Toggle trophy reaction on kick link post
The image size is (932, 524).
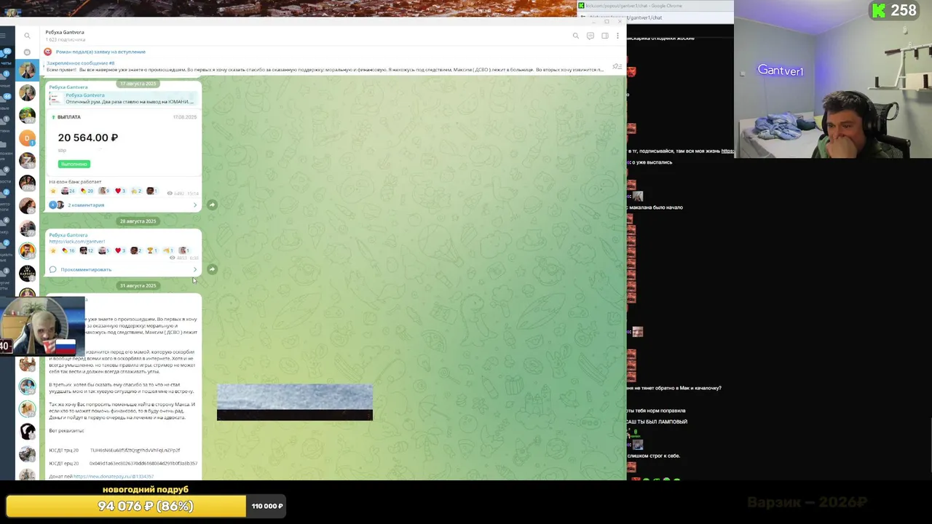[x=153, y=250]
